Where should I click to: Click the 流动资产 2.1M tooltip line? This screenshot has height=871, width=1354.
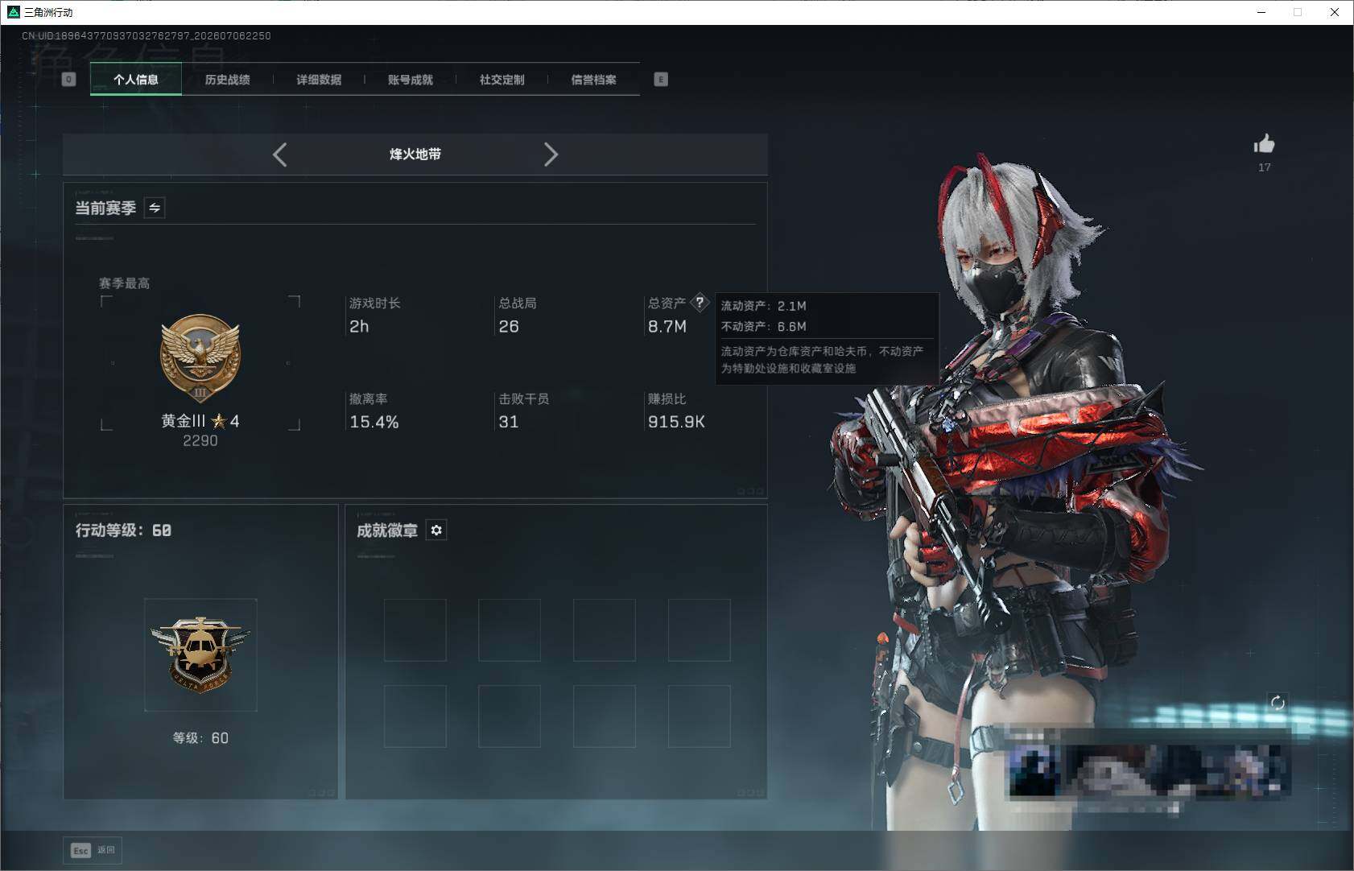tap(764, 306)
